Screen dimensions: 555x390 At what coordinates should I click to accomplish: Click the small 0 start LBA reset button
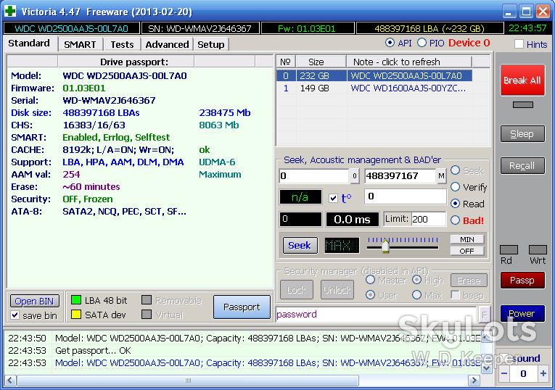point(355,176)
